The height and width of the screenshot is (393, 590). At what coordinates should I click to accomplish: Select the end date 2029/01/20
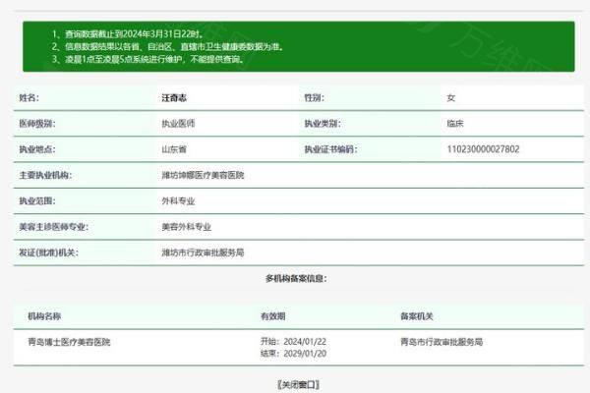tap(305, 354)
